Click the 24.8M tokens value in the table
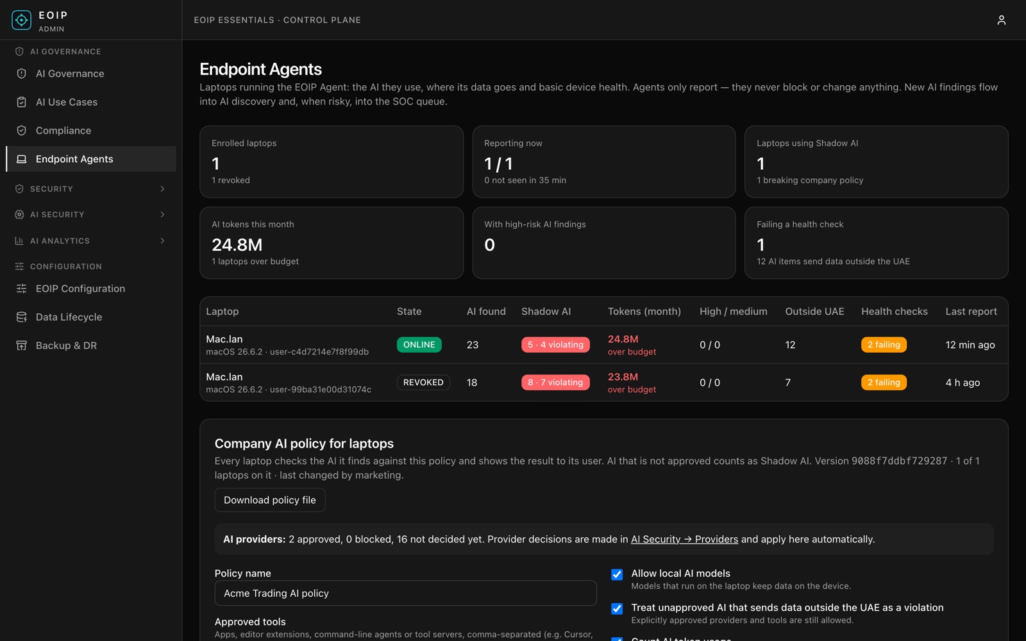Image resolution: width=1026 pixels, height=641 pixels. point(623,339)
